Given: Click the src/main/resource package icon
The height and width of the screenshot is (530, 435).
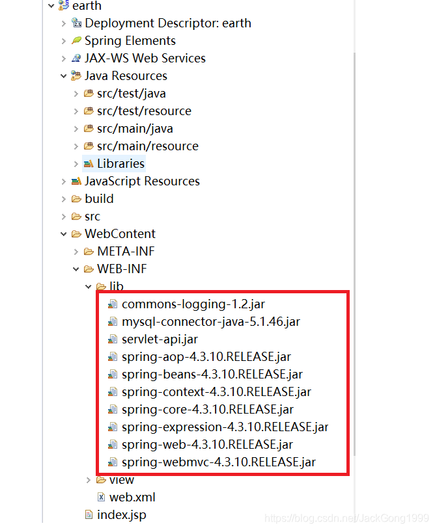Looking at the screenshot, I should click(89, 146).
